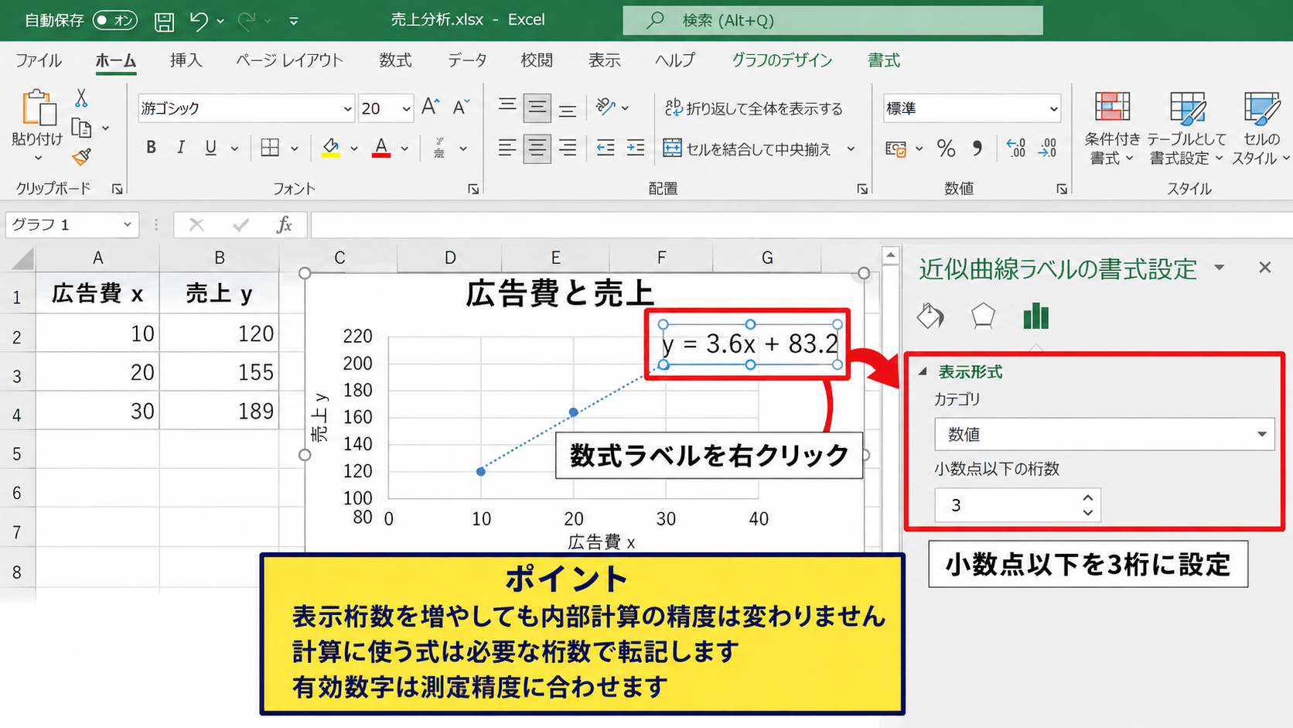Click the Effects pentagon icon
This screenshot has width=1293, height=728.
point(983,316)
